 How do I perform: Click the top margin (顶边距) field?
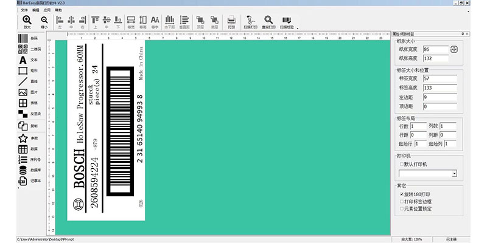(440, 107)
